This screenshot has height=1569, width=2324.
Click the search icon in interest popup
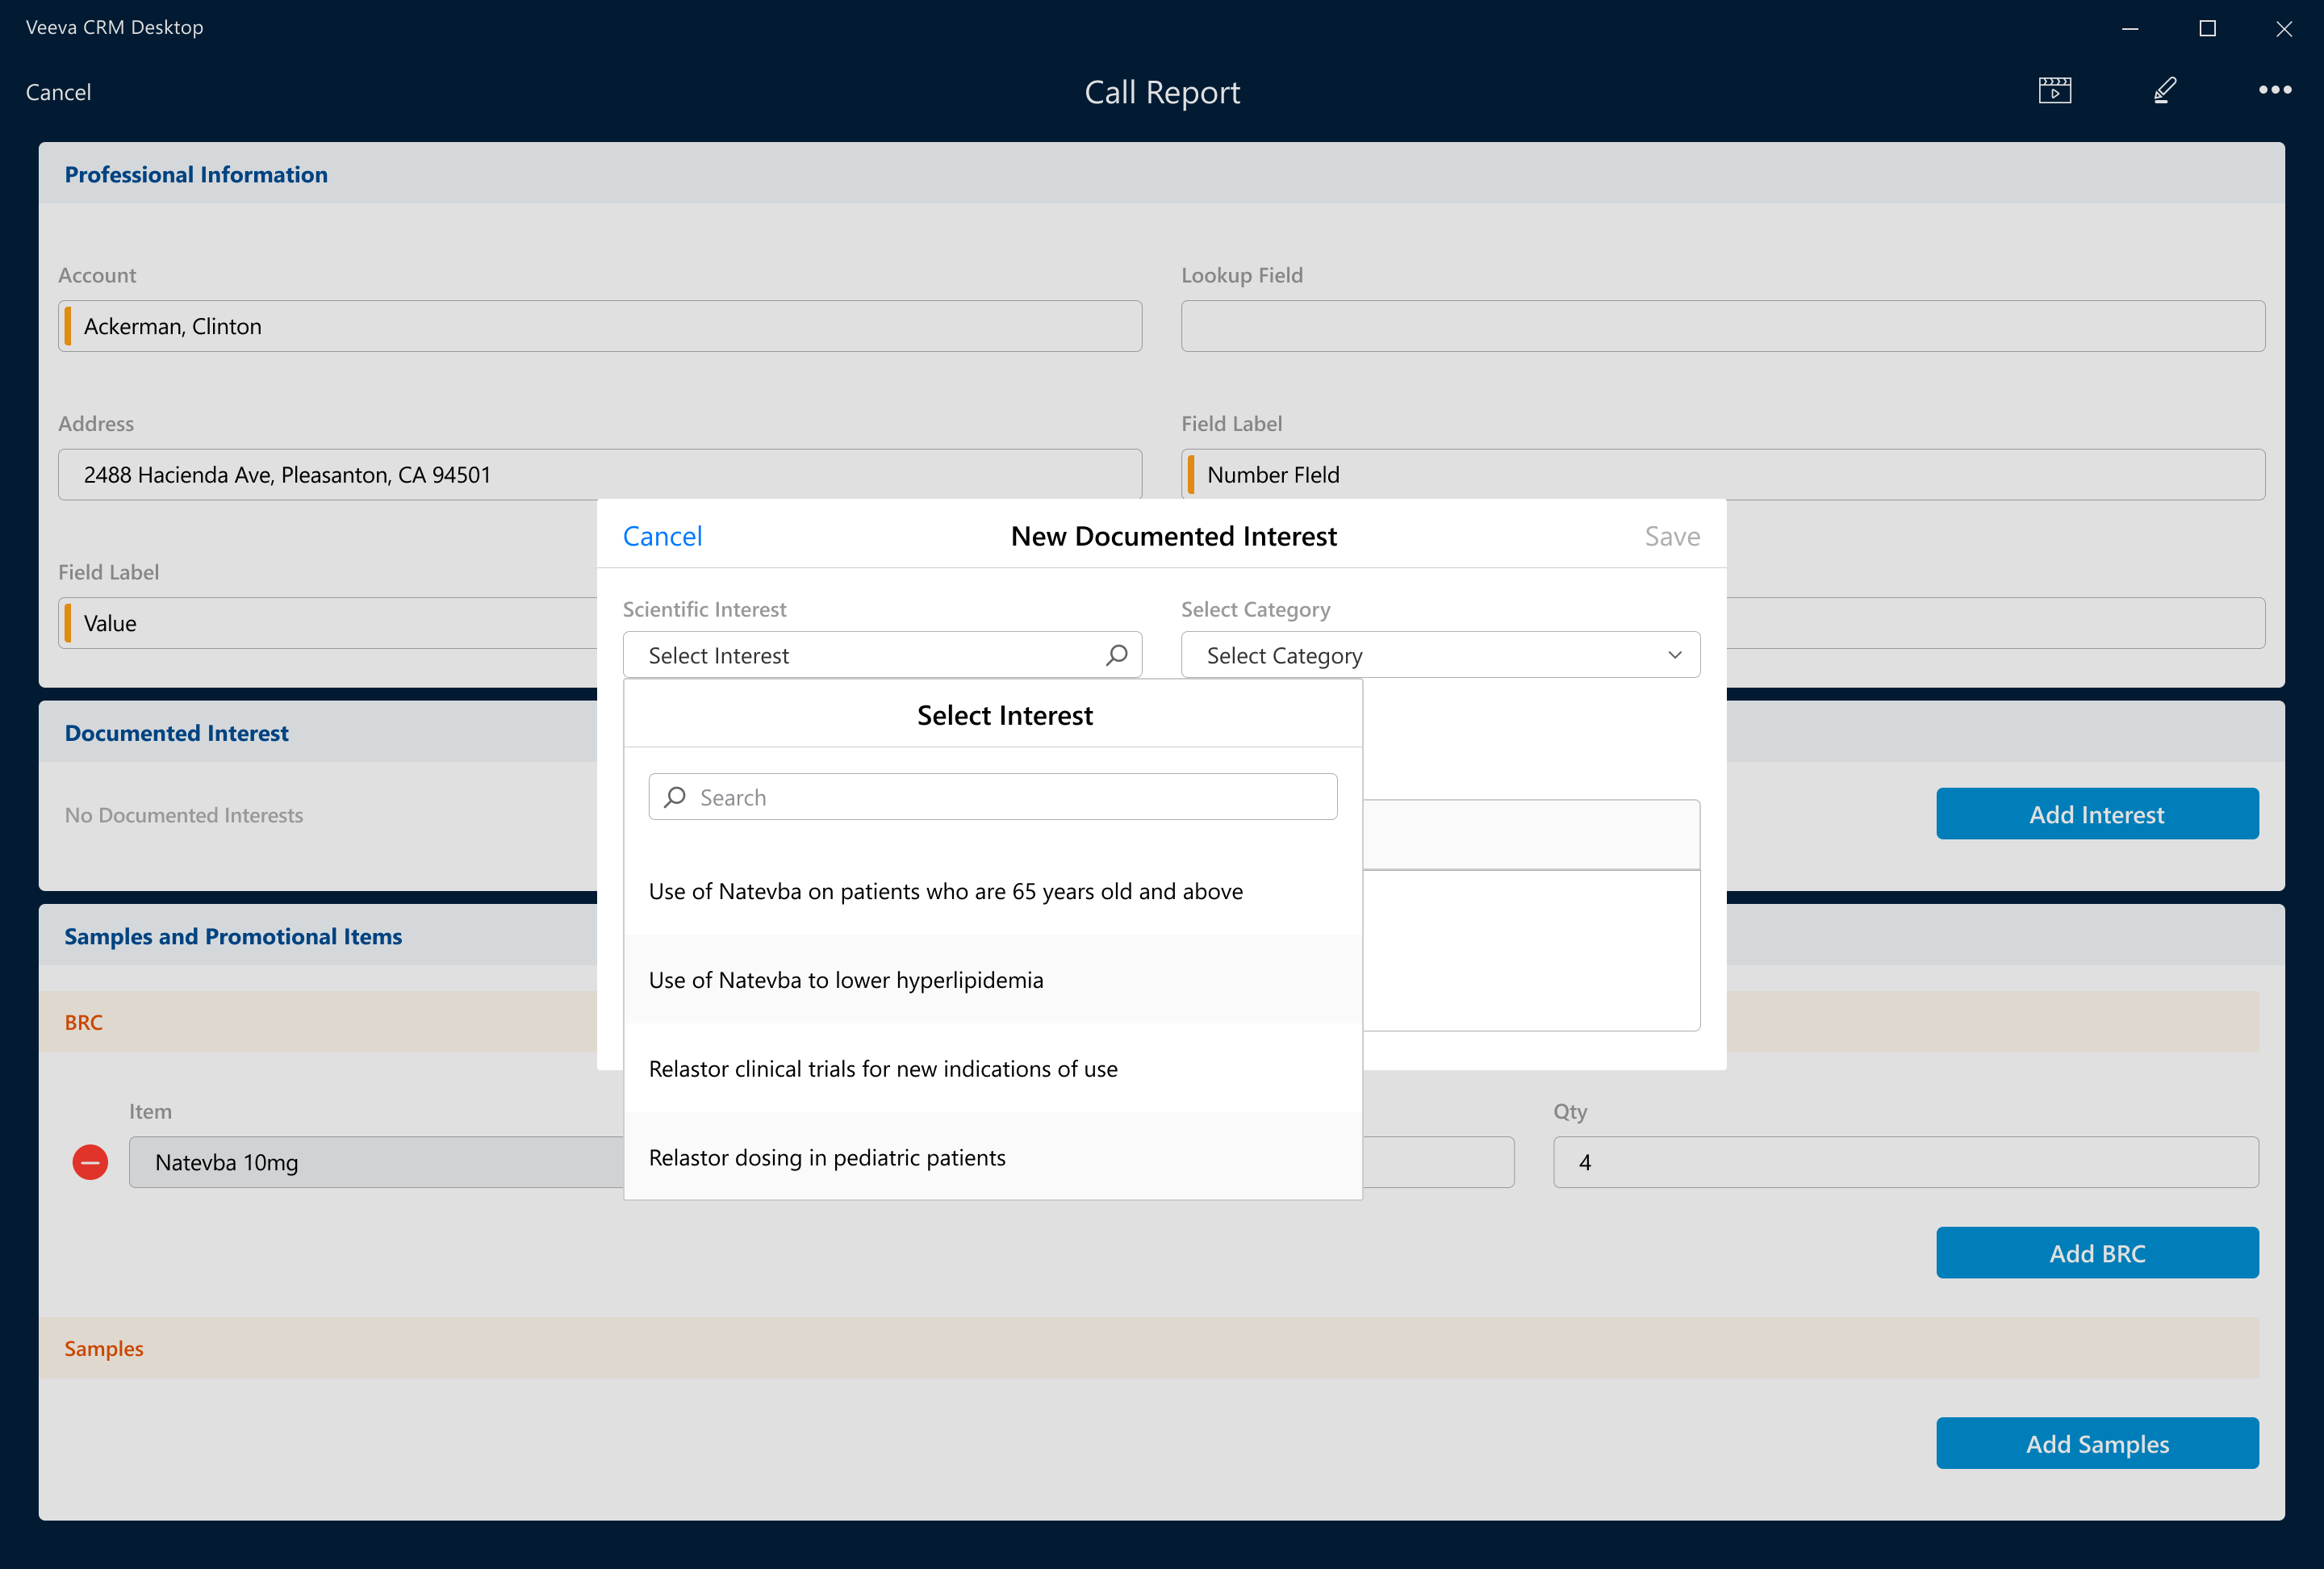tap(675, 797)
